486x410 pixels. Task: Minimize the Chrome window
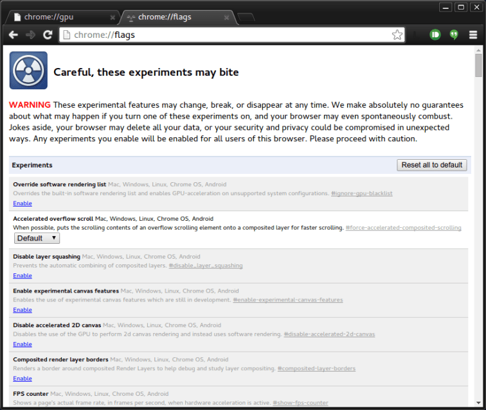446,8
